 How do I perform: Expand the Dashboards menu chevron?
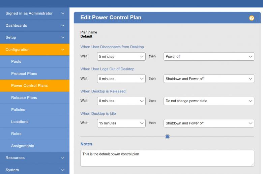coord(63,26)
